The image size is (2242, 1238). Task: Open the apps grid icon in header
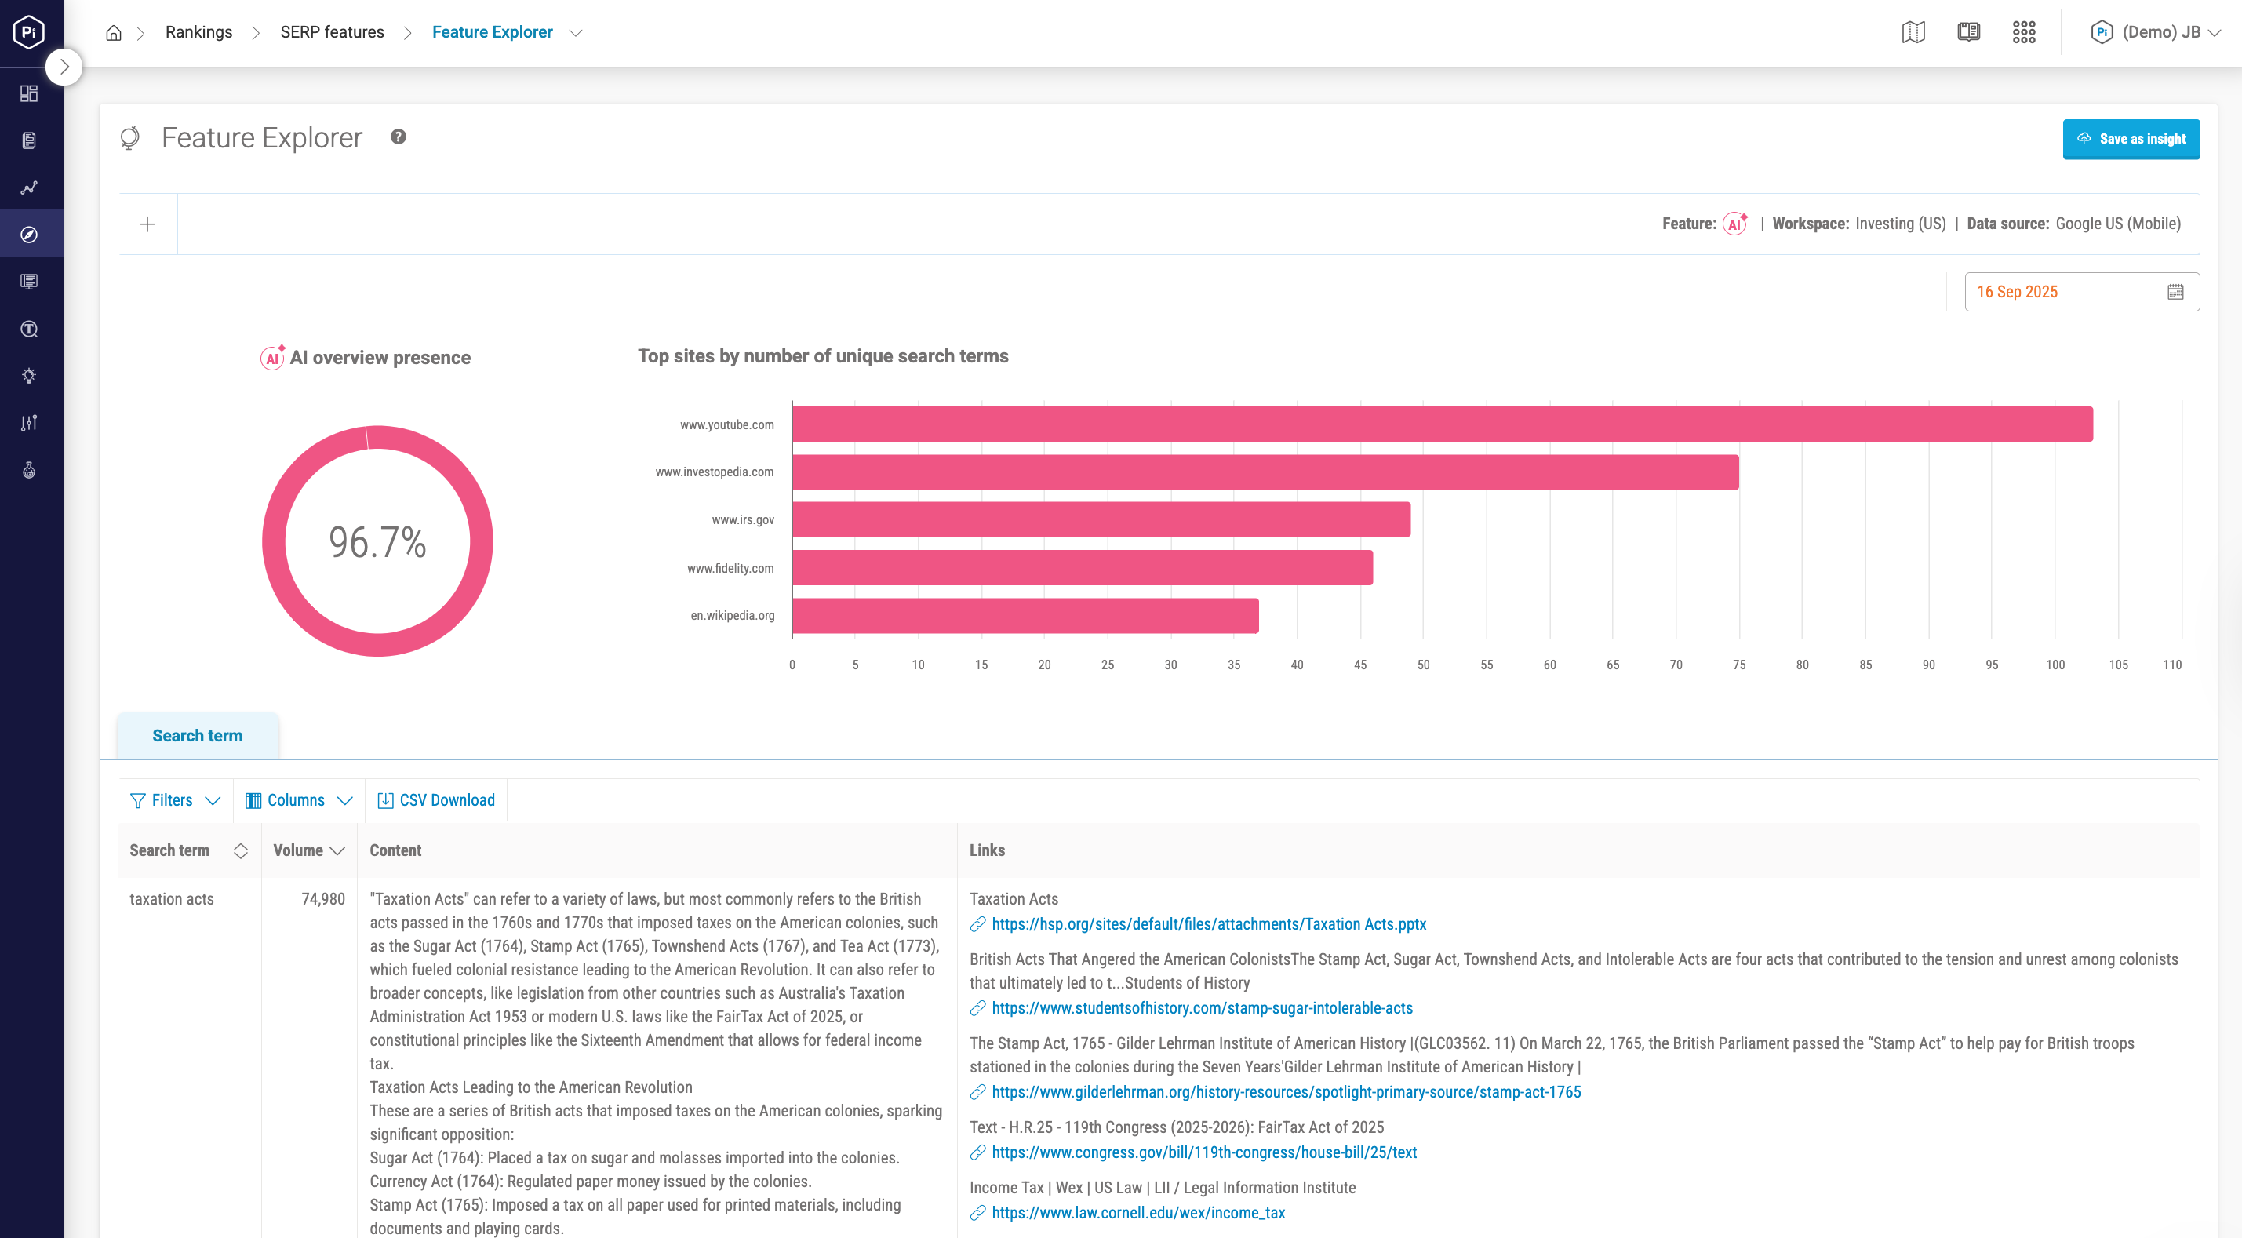[2024, 33]
